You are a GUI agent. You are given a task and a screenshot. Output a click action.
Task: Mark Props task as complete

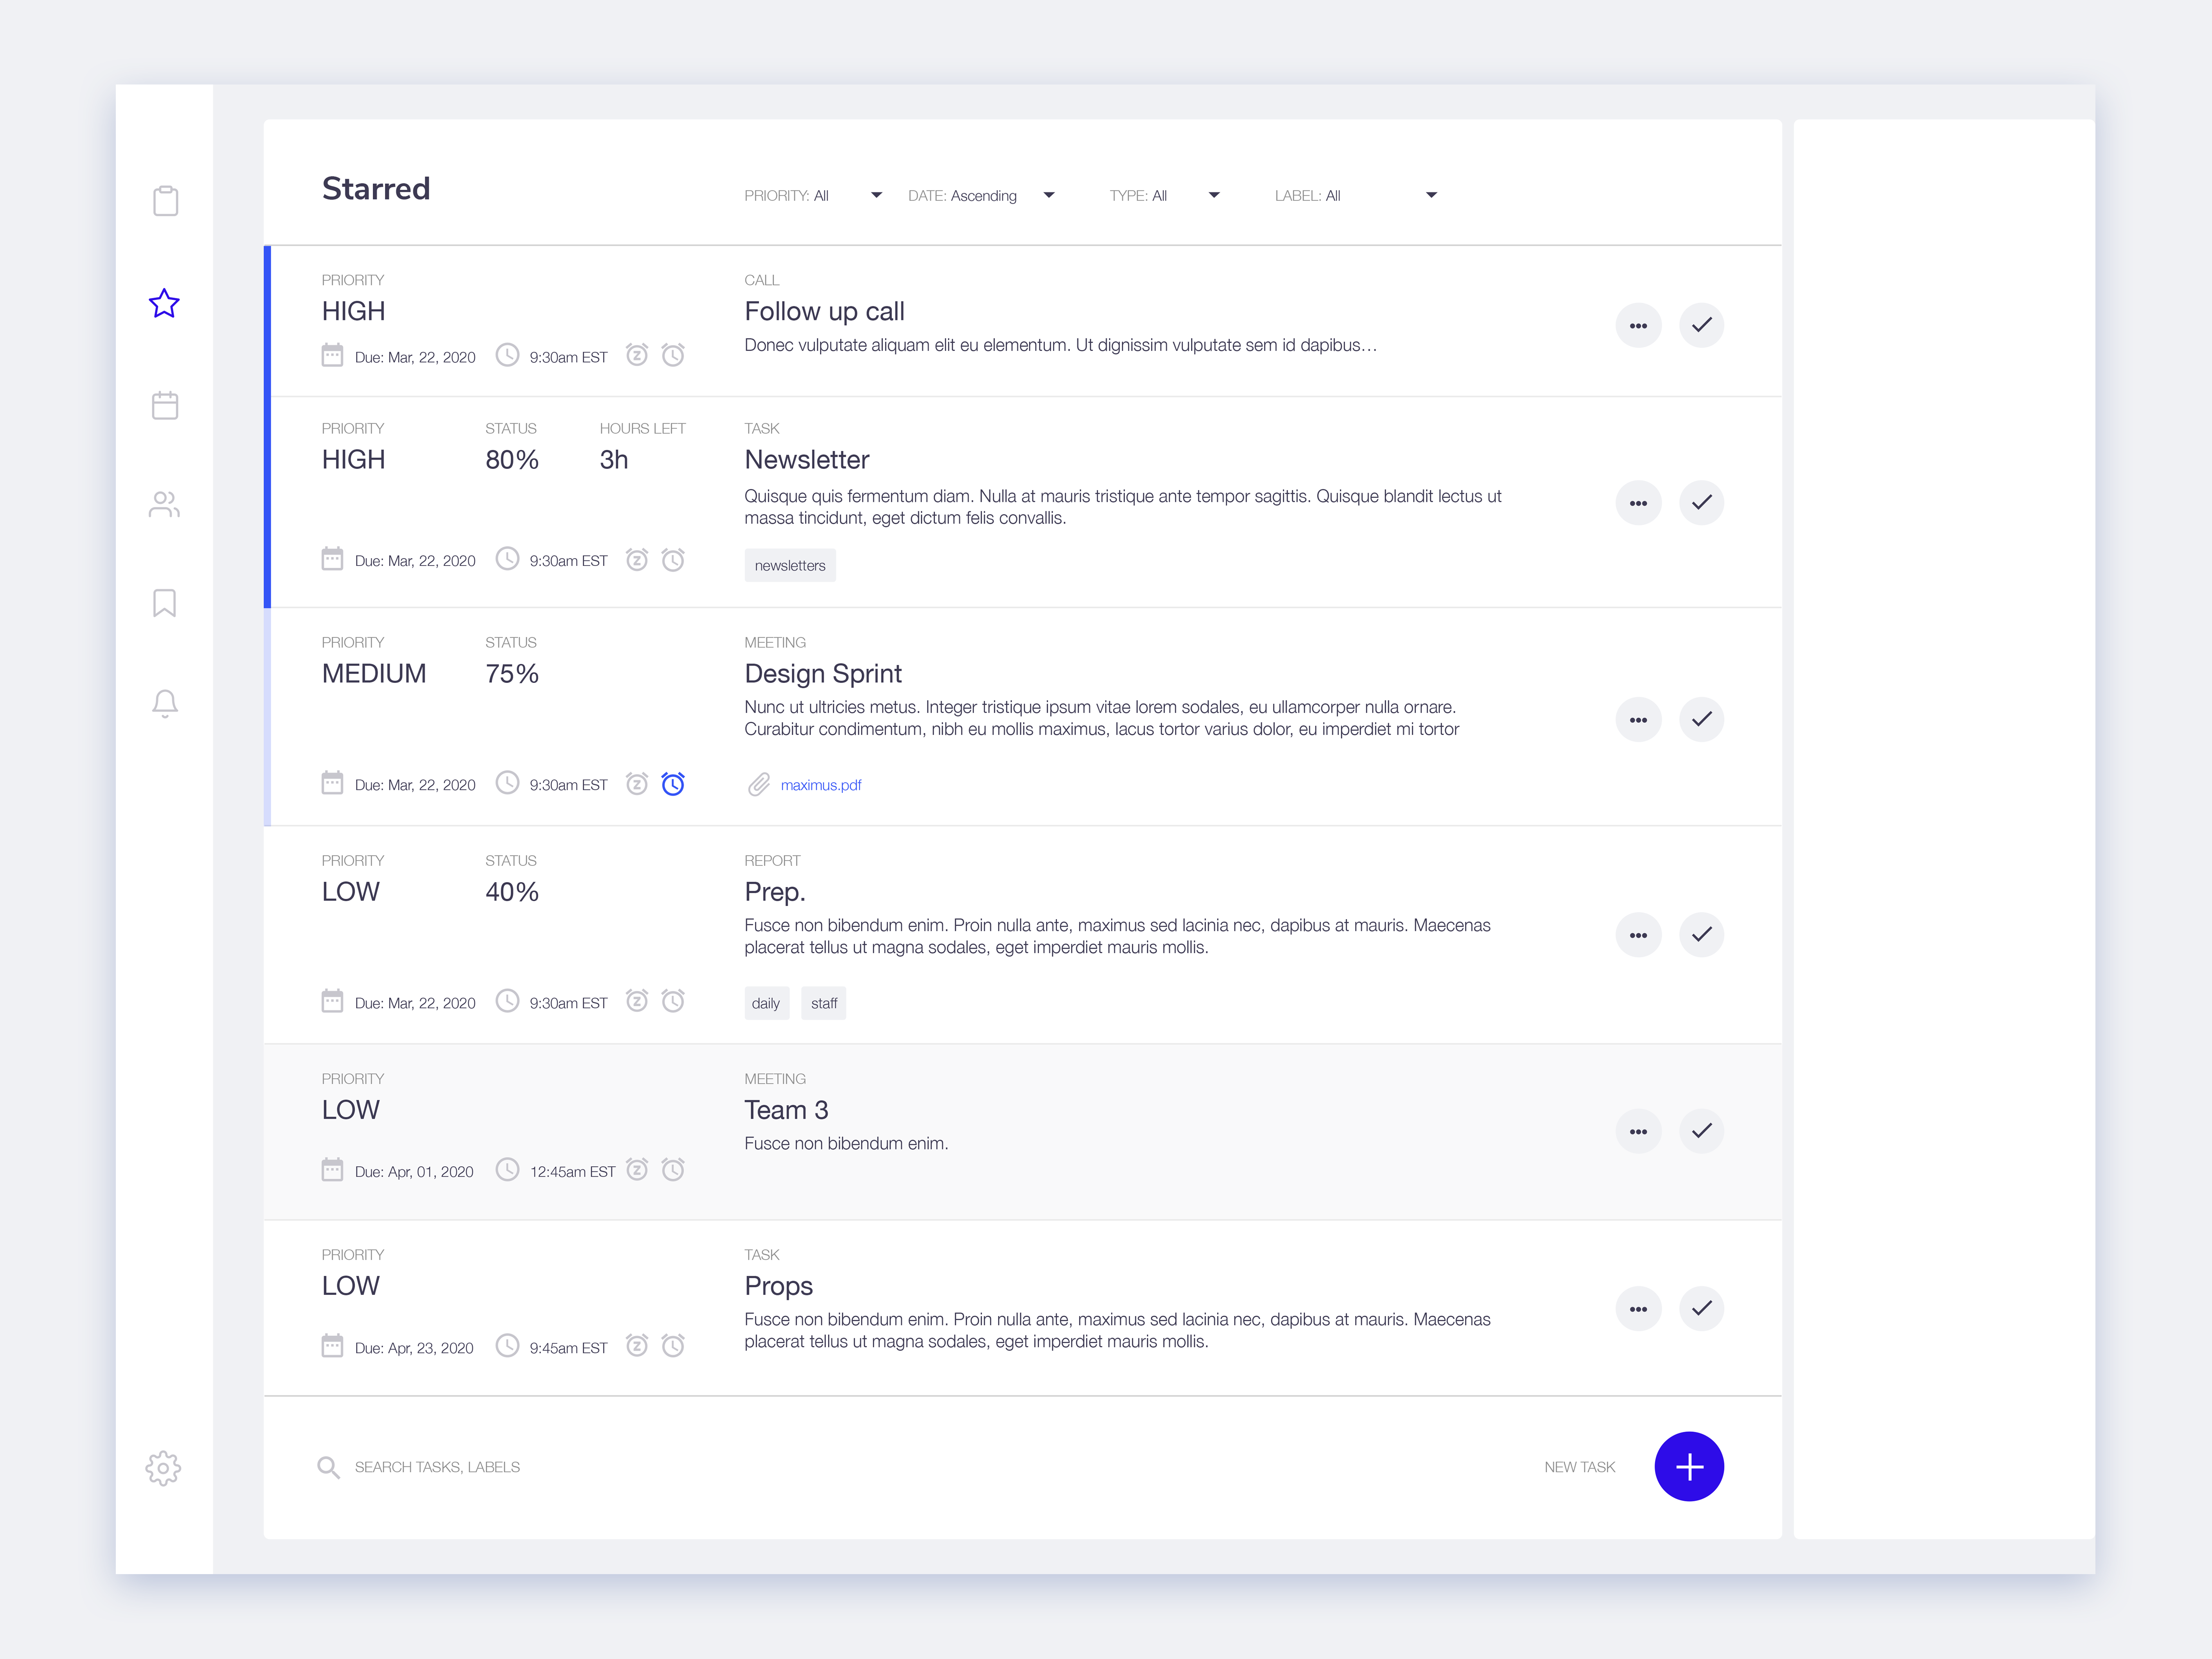(1701, 1308)
